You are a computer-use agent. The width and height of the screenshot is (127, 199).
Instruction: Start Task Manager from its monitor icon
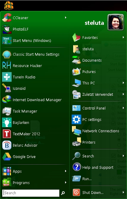point(7,111)
